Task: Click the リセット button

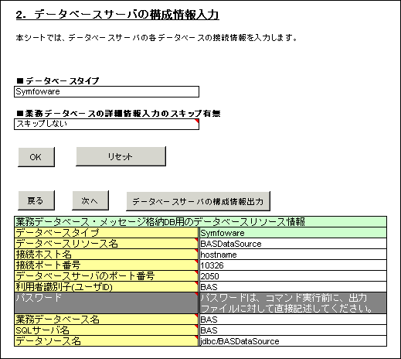Action: (121, 156)
